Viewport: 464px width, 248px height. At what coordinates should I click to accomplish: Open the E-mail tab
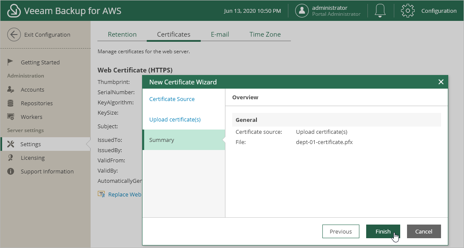tap(220, 35)
